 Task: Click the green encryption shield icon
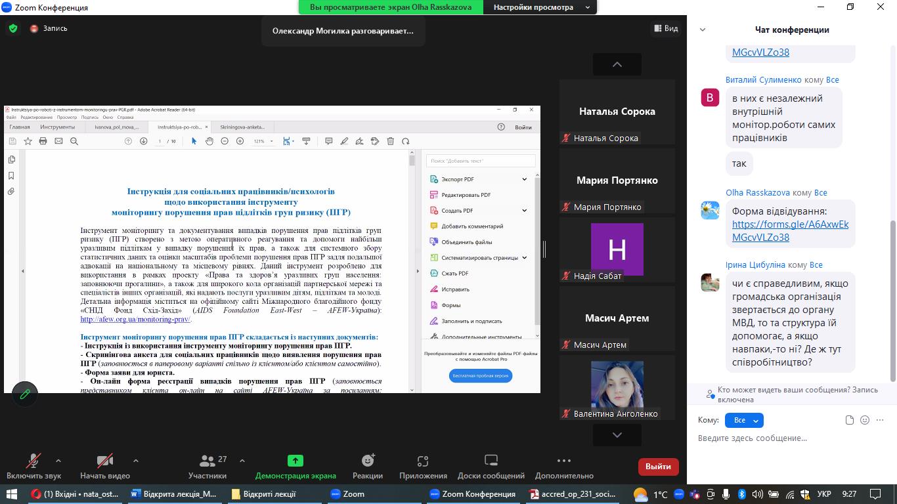[x=12, y=29]
